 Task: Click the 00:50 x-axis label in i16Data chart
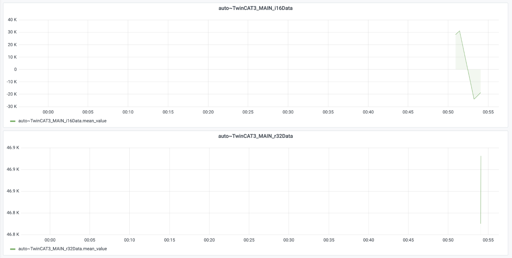pos(448,112)
